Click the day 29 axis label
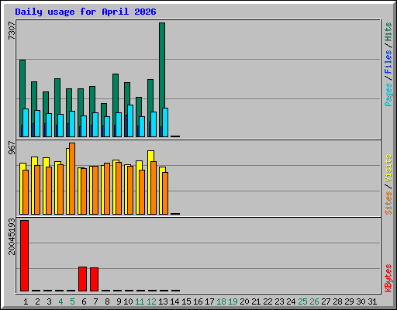Image resolution: width=397 pixels, height=310 pixels. (x=349, y=301)
